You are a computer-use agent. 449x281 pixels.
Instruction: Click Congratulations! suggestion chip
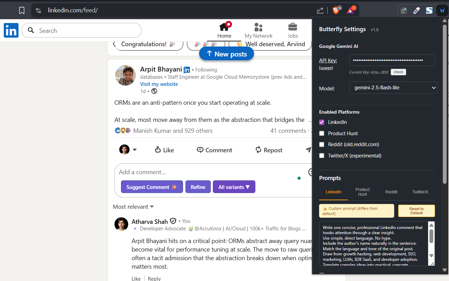(x=148, y=44)
